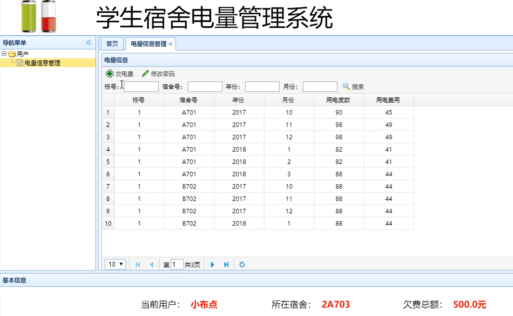513x316 pixels.
Task: Sort by the 月份 column header
Action: tap(289, 100)
